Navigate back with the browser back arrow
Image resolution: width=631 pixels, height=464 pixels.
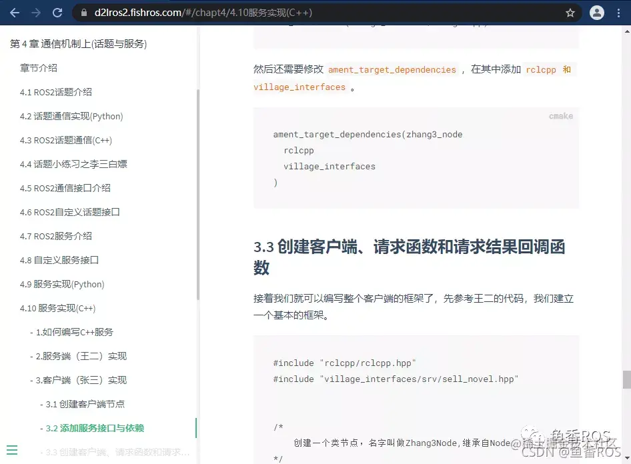14,12
